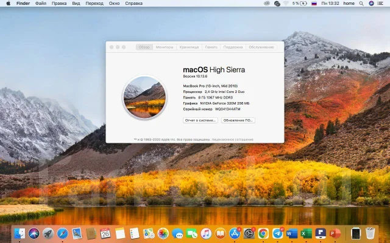Click the 2,4 GHz Intel Core 2 Duo value
This screenshot has width=390, height=243.
tap(225, 92)
